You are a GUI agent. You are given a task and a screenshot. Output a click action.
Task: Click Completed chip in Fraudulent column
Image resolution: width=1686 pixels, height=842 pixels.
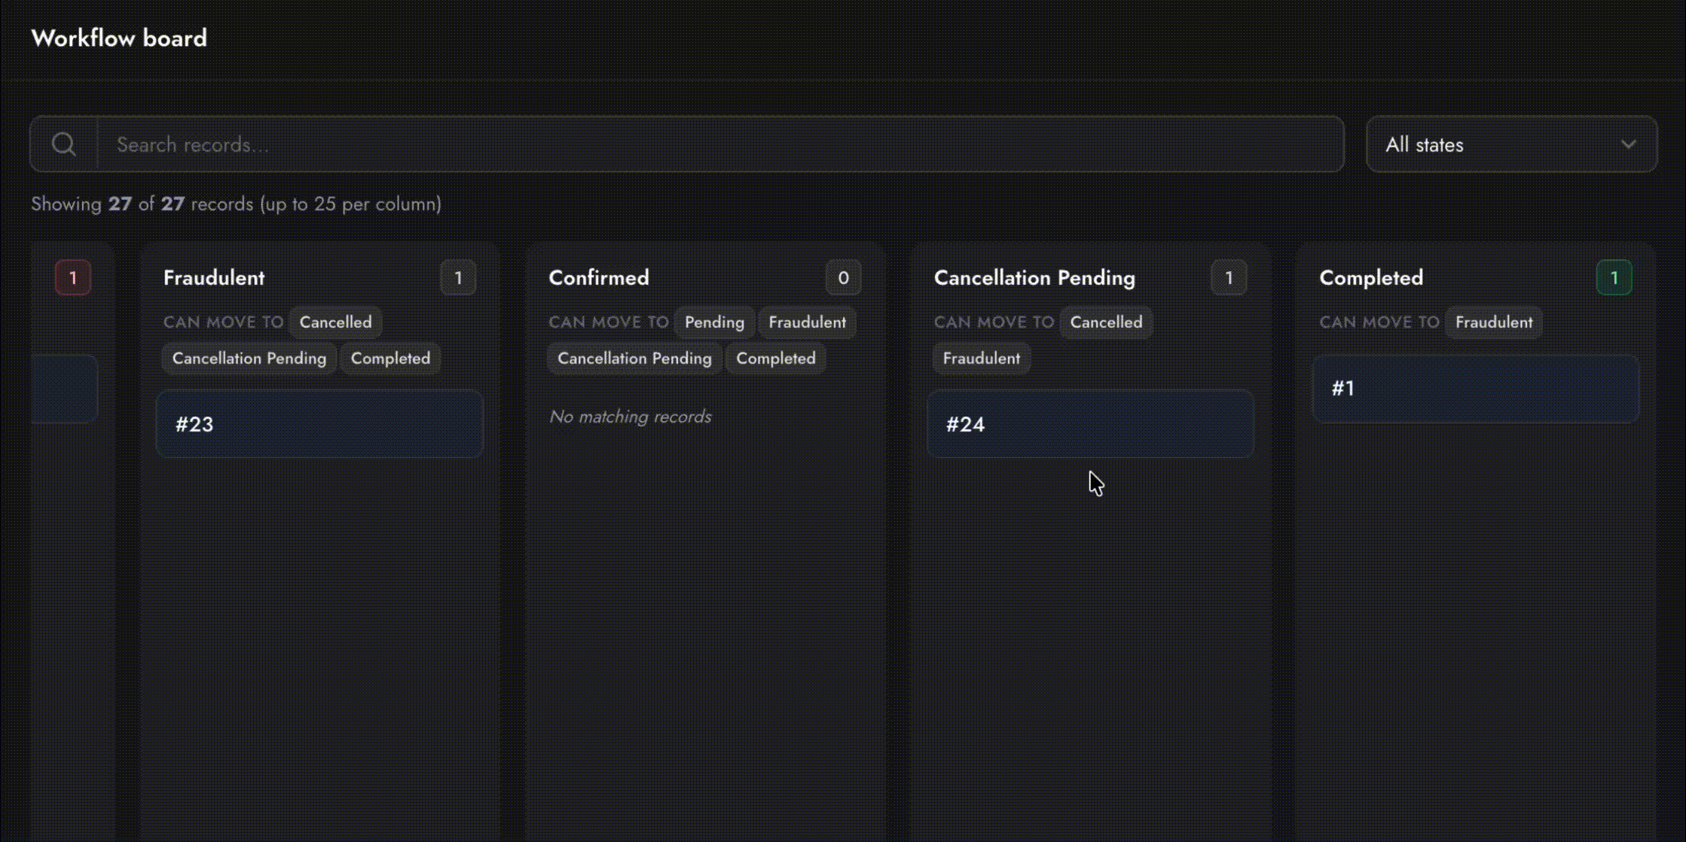tap(390, 358)
